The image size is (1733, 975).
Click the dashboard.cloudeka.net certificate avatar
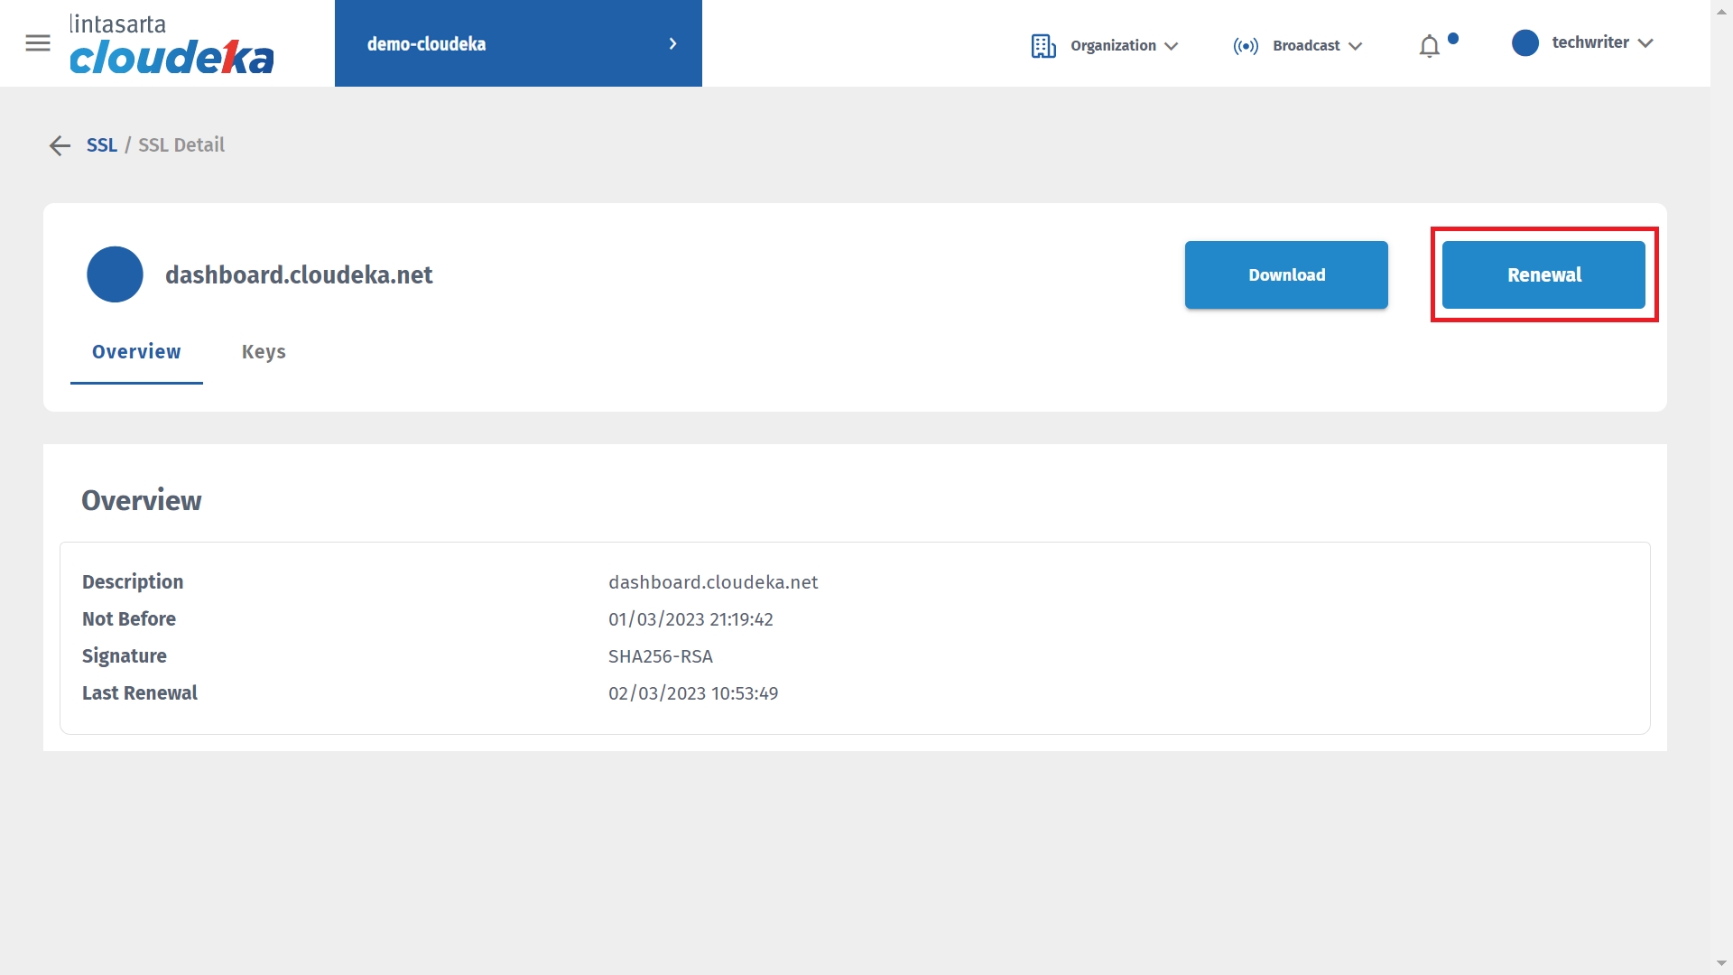(x=115, y=274)
